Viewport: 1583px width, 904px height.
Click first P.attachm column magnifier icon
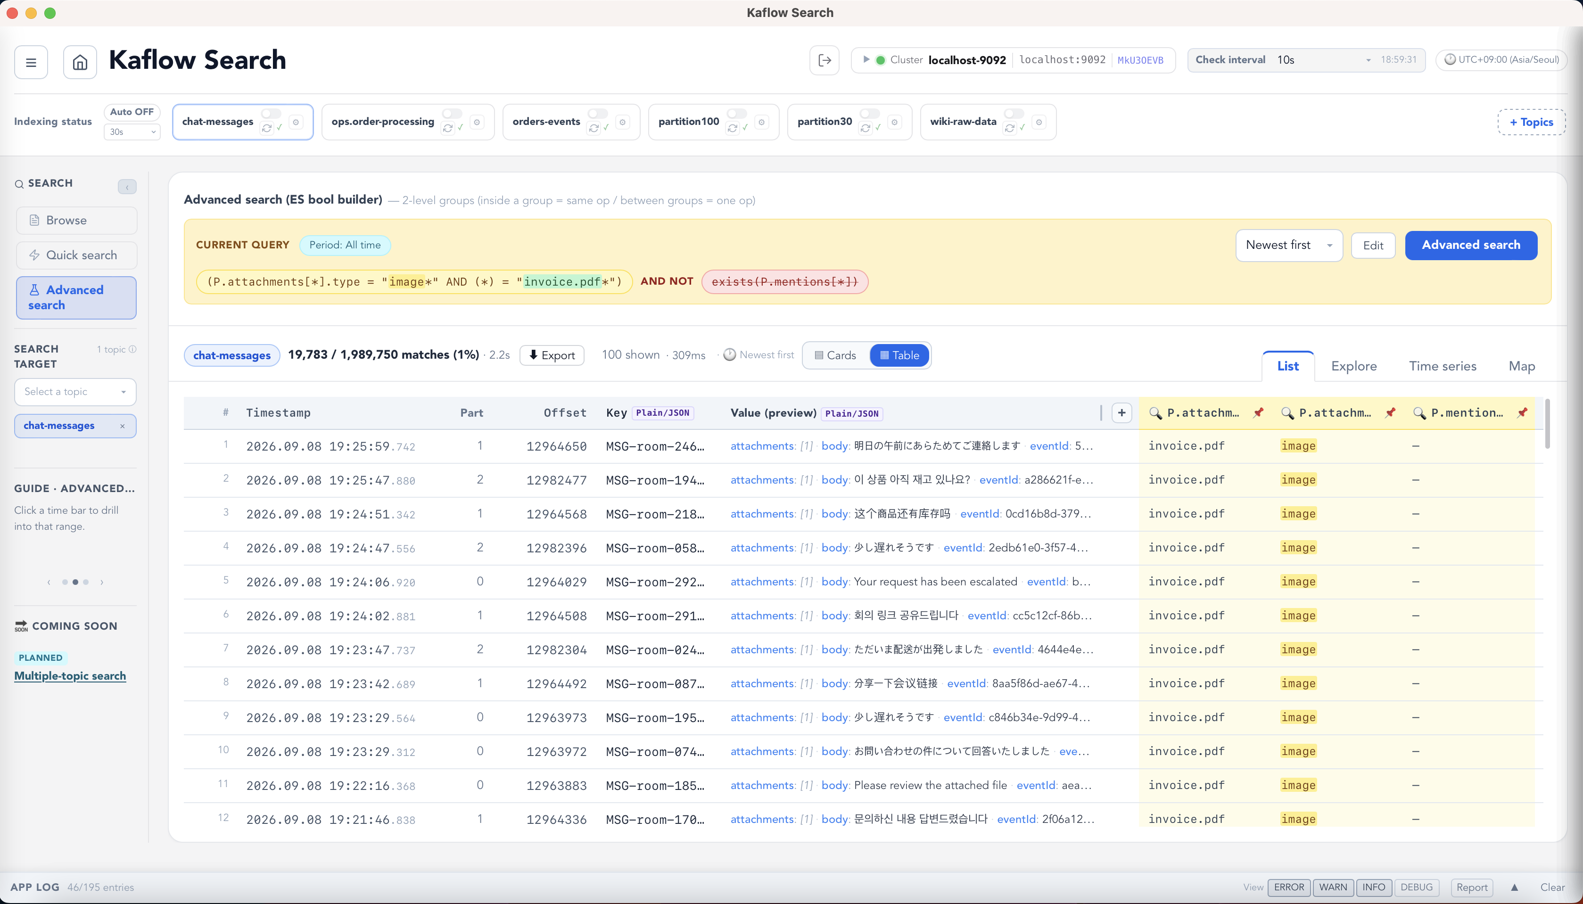(x=1155, y=413)
